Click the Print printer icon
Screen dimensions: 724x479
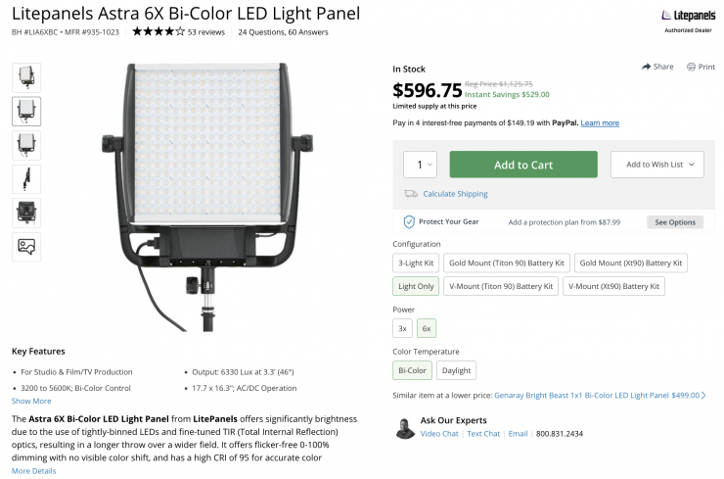click(691, 67)
